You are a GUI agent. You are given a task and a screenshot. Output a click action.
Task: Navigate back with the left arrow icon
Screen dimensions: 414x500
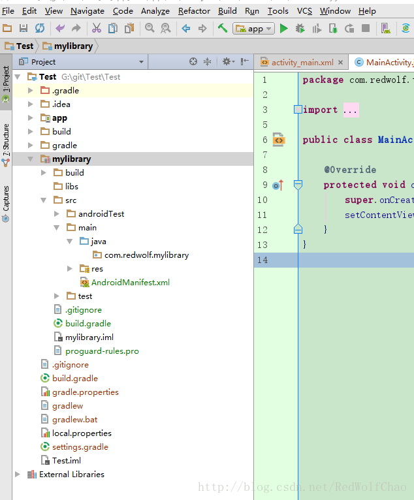tap(186, 29)
